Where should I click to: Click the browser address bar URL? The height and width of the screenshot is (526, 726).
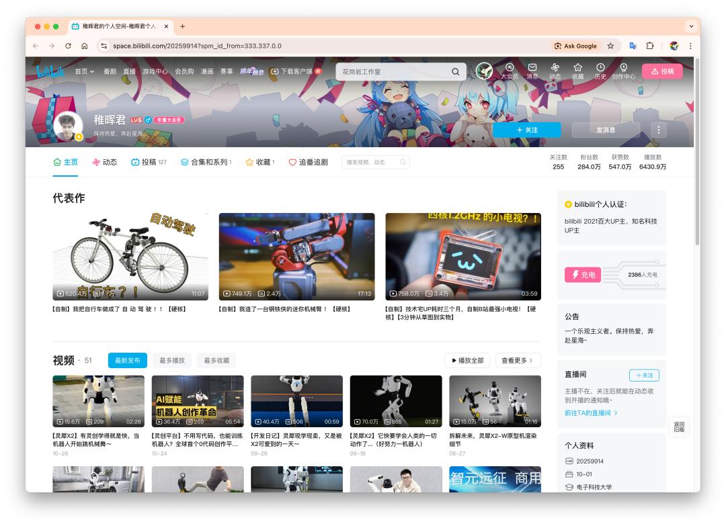pyautogui.click(x=197, y=46)
